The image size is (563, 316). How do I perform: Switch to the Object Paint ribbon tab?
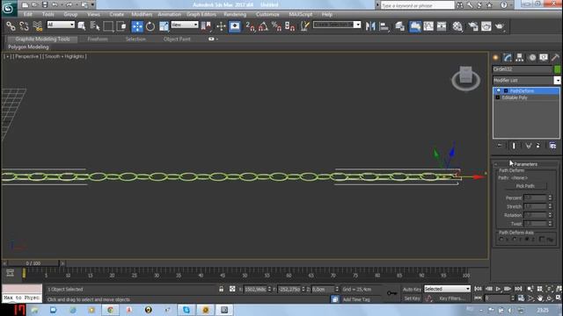177,39
